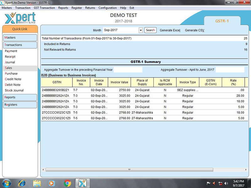
Task: Open the Help menu
Action: coord(123,8)
